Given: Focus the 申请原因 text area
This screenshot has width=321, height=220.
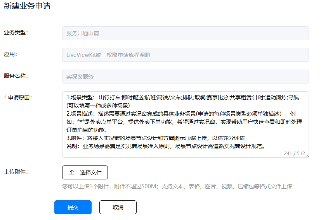Looking at the screenshot, I should [185, 124].
